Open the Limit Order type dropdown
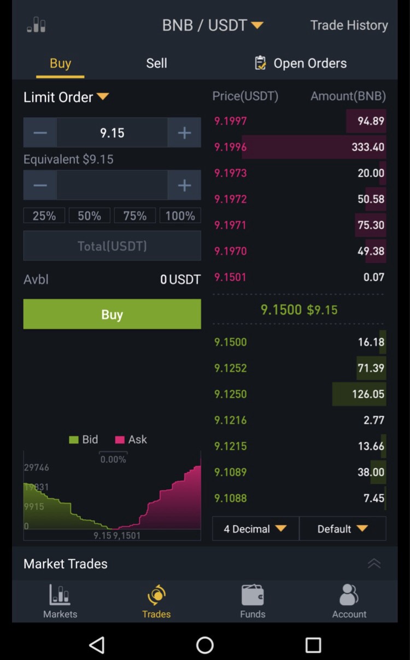 [x=66, y=97]
